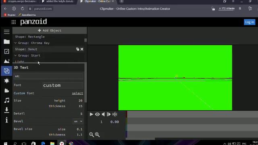Collapse the Group: Chroma Key

coord(15,43)
